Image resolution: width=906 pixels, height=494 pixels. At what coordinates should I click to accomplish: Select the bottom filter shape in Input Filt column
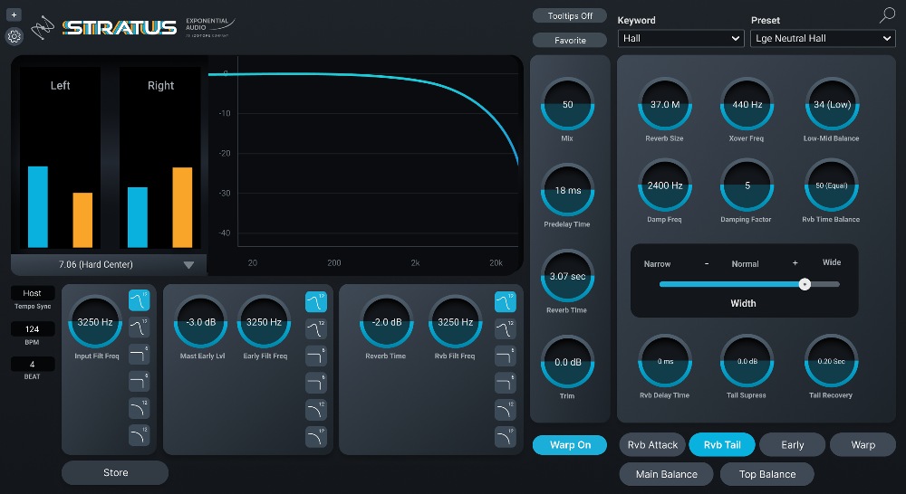tap(139, 435)
